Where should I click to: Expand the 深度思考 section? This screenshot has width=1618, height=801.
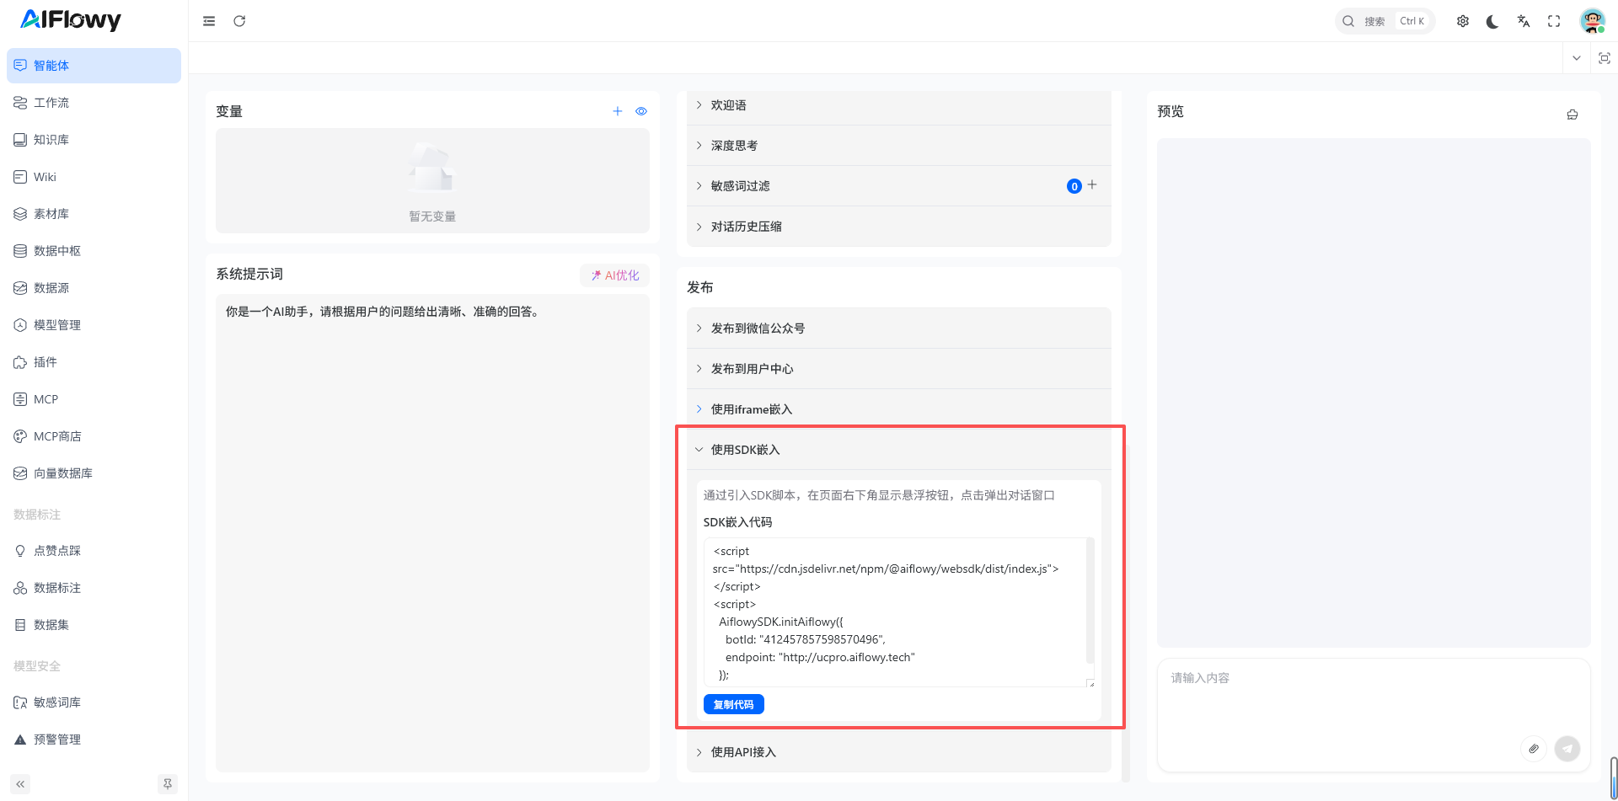898,146
